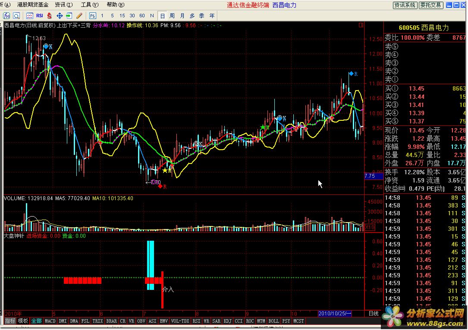Switch indicator to TRIX
The width and height of the screenshot is (468, 330).
pos(97,321)
